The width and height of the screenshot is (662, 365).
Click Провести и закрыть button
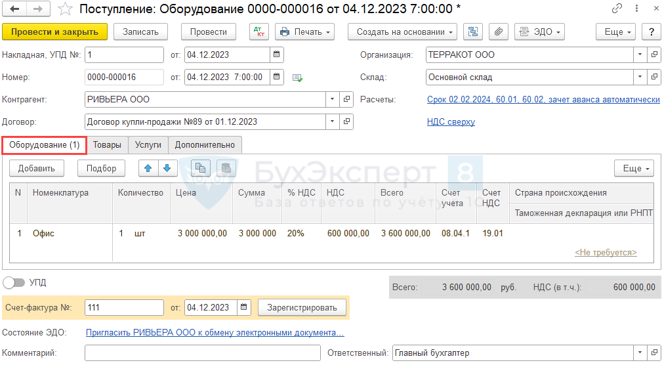coord(54,32)
